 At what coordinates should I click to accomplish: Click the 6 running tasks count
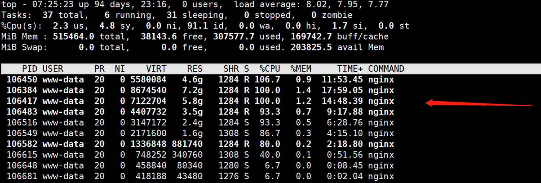pyautogui.click(x=107, y=15)
